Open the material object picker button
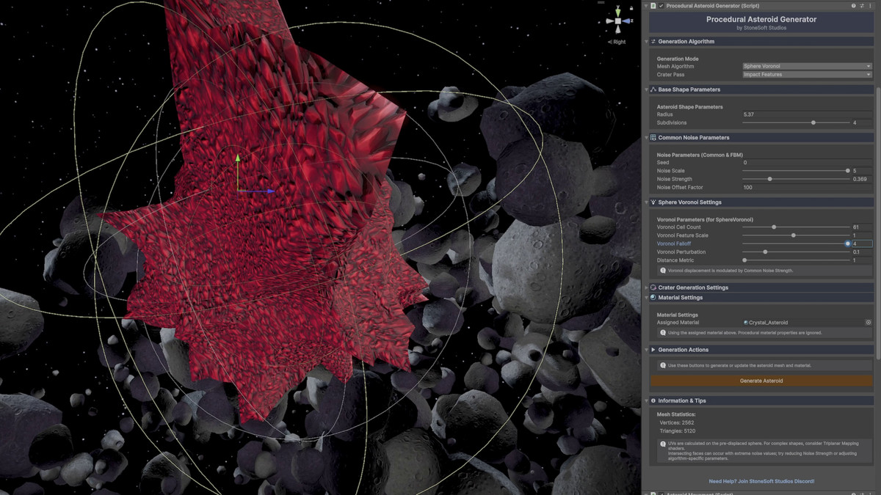 pos(869,323)
